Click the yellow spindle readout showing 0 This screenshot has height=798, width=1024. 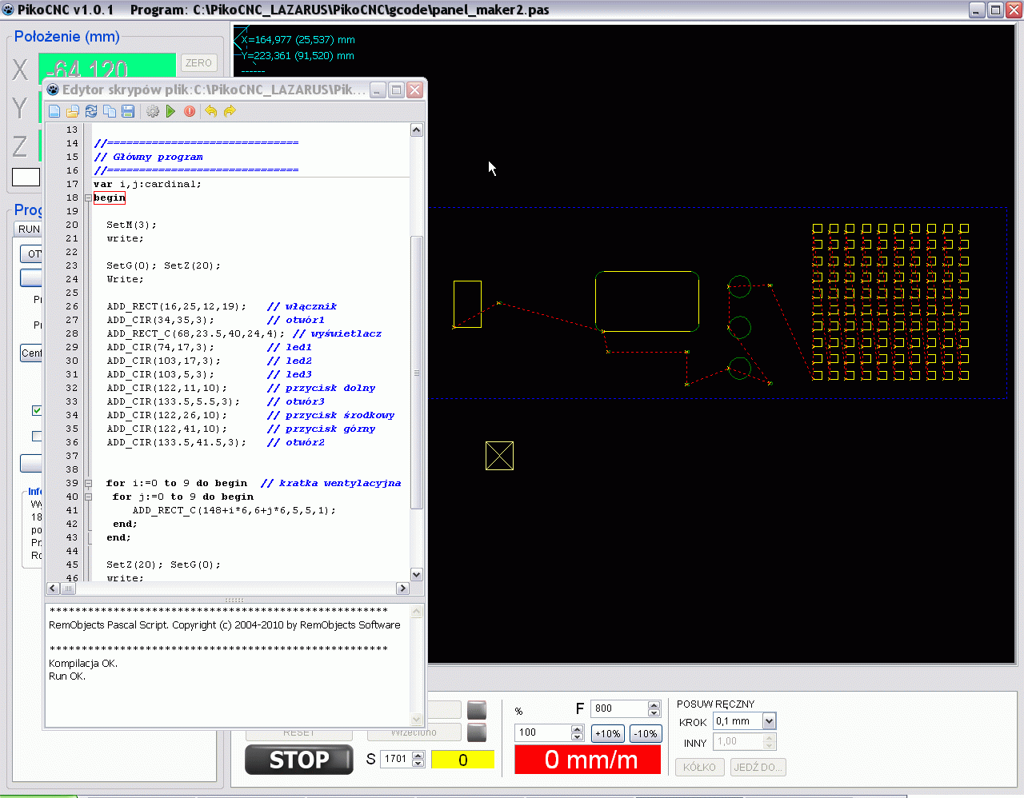click(462, 760)
